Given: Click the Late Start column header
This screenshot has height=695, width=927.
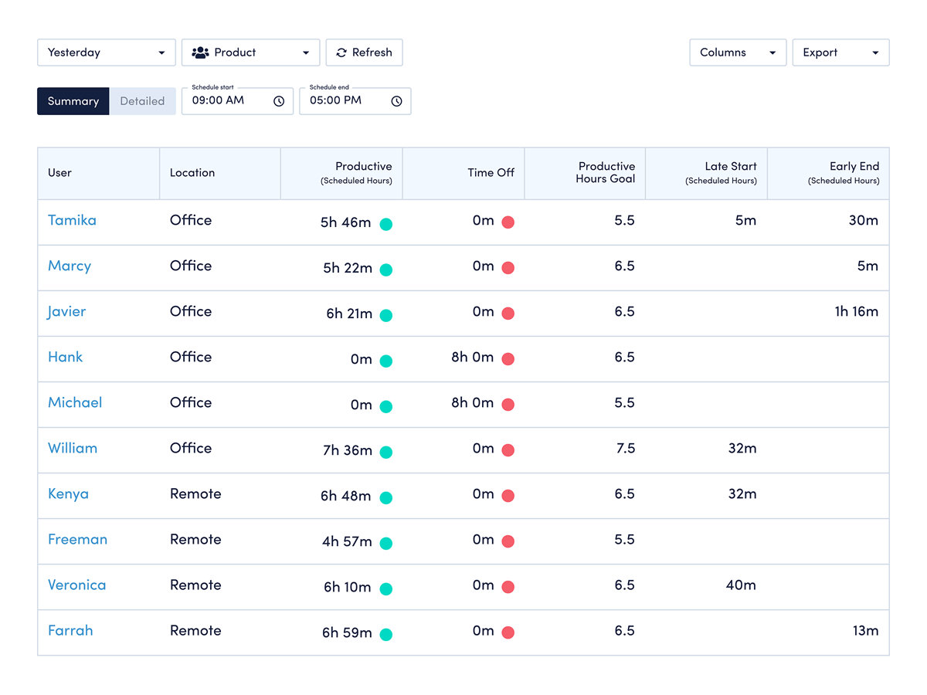Looking at the screenshot, I should [x=730, y=167].
